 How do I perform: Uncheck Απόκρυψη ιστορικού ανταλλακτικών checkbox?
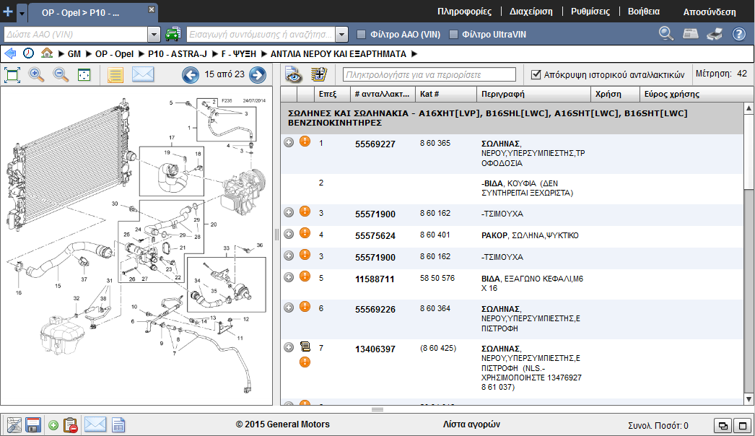coord(536,74)
